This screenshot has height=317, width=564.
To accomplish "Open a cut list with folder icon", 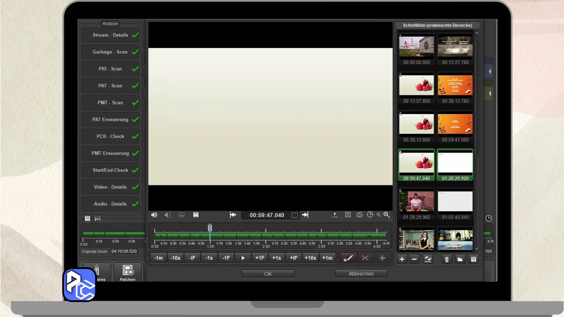I will (460, 259).
